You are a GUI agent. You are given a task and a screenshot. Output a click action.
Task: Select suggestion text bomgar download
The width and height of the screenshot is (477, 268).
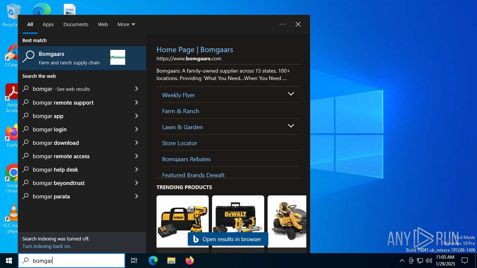coord(56,143)
